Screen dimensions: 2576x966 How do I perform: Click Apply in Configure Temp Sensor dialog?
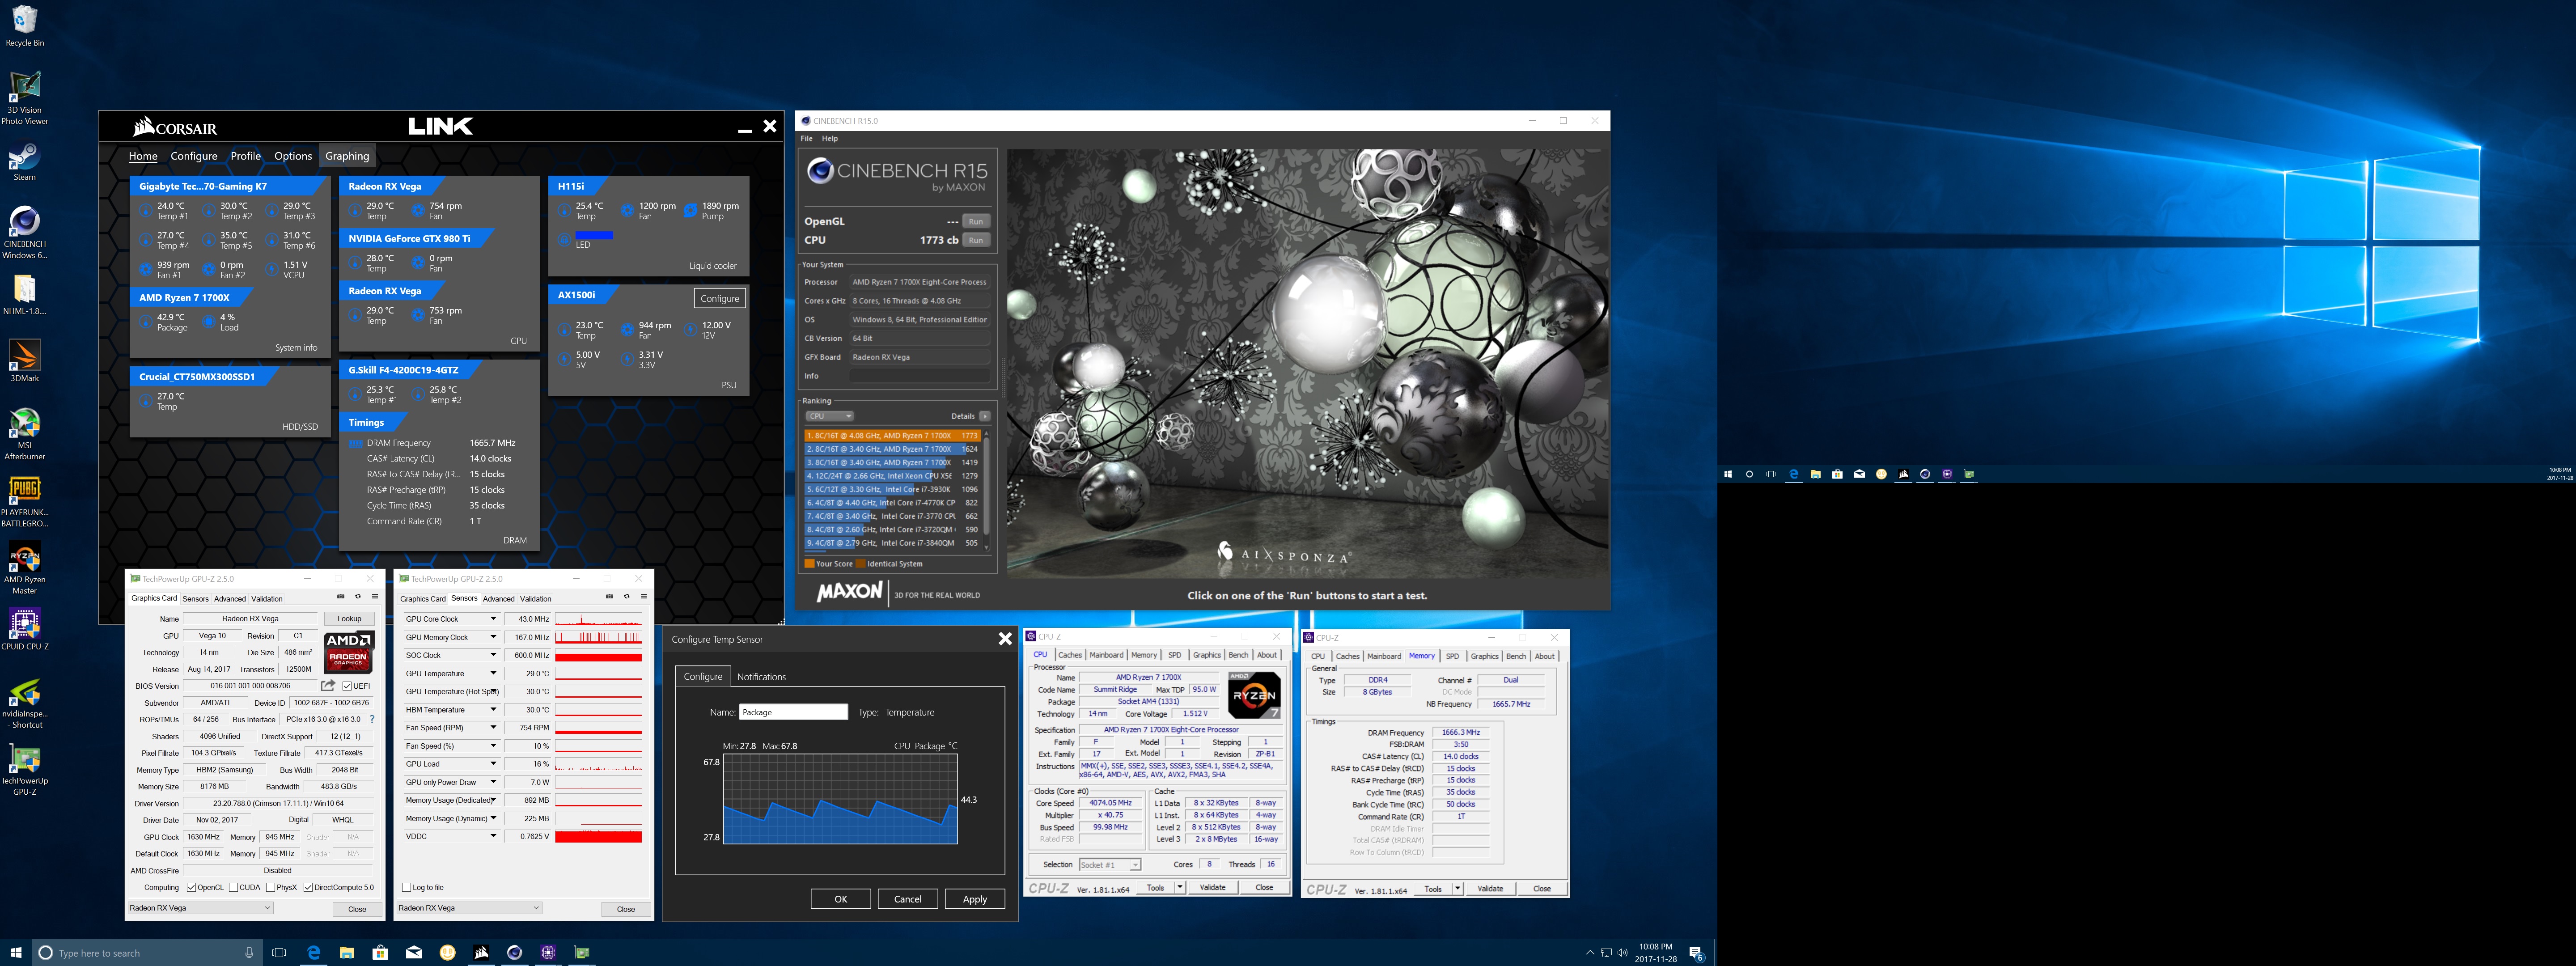pos(975,899)
